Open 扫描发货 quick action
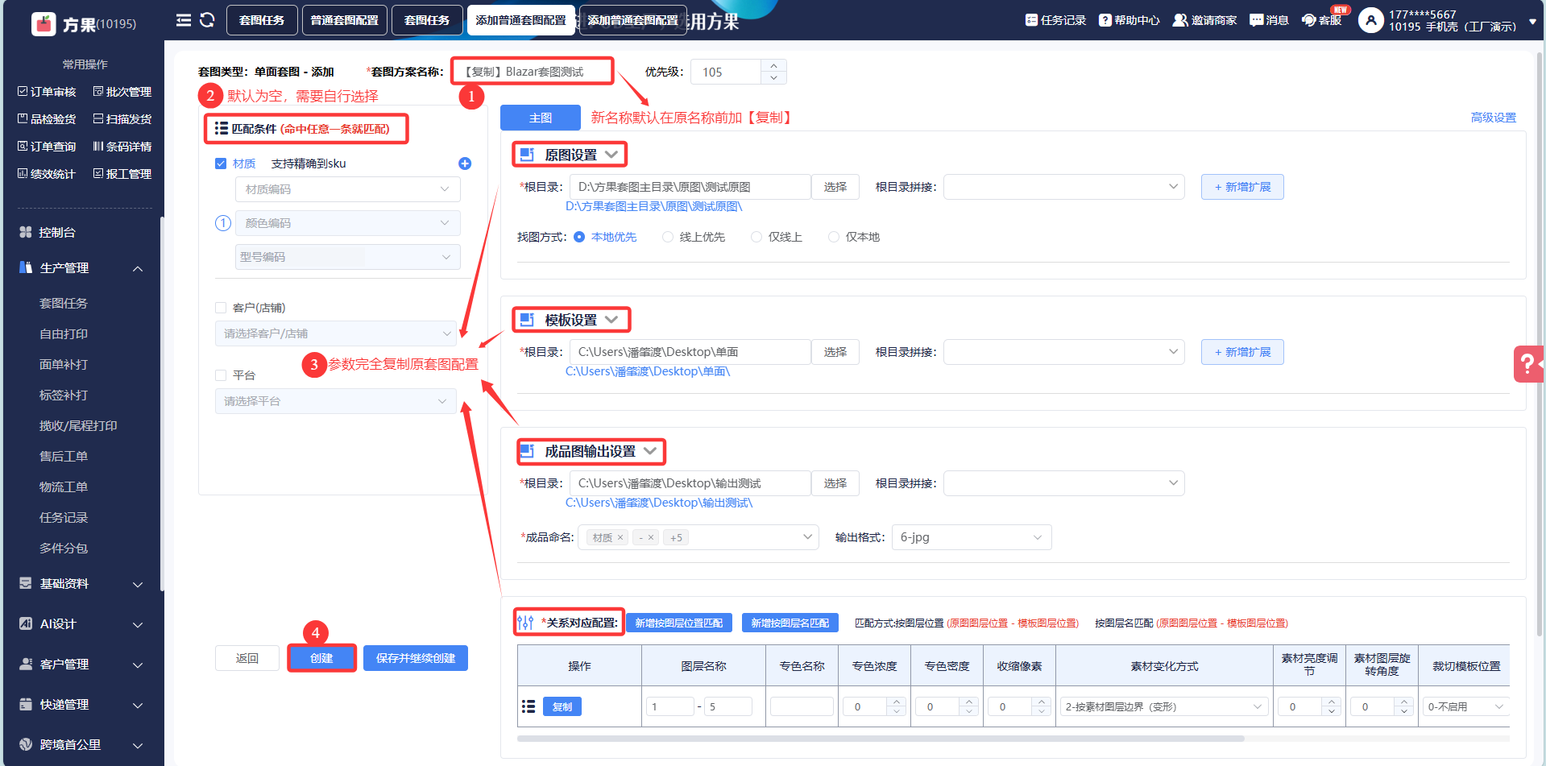 [122, 119]
